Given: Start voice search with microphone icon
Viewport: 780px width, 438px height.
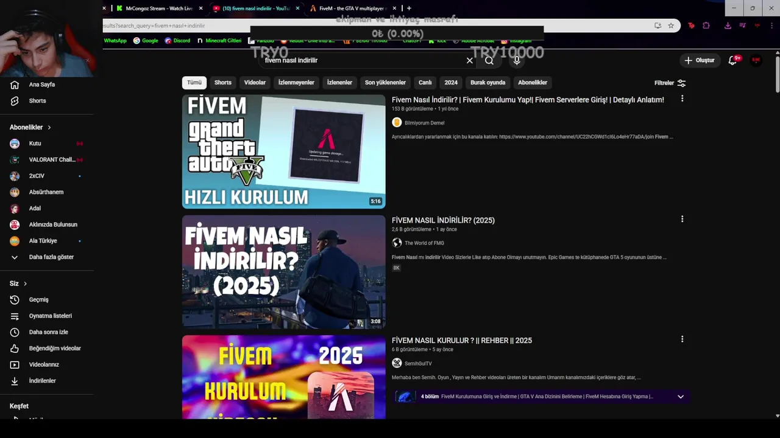Looking at the screenshot, I should pyautogui.click(x=517, y=60).
